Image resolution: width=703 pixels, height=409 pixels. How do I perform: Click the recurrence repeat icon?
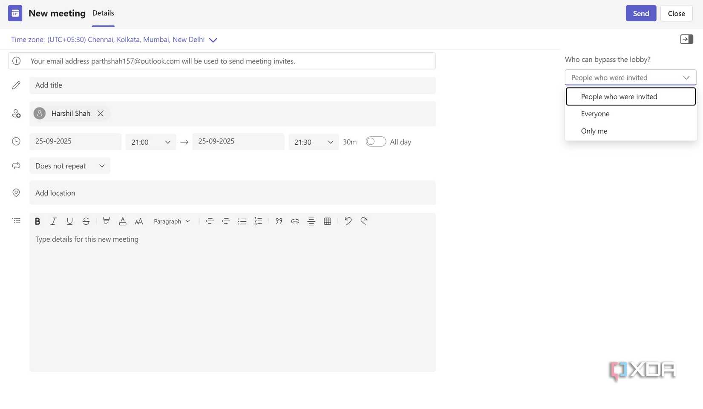coord(16,166)
